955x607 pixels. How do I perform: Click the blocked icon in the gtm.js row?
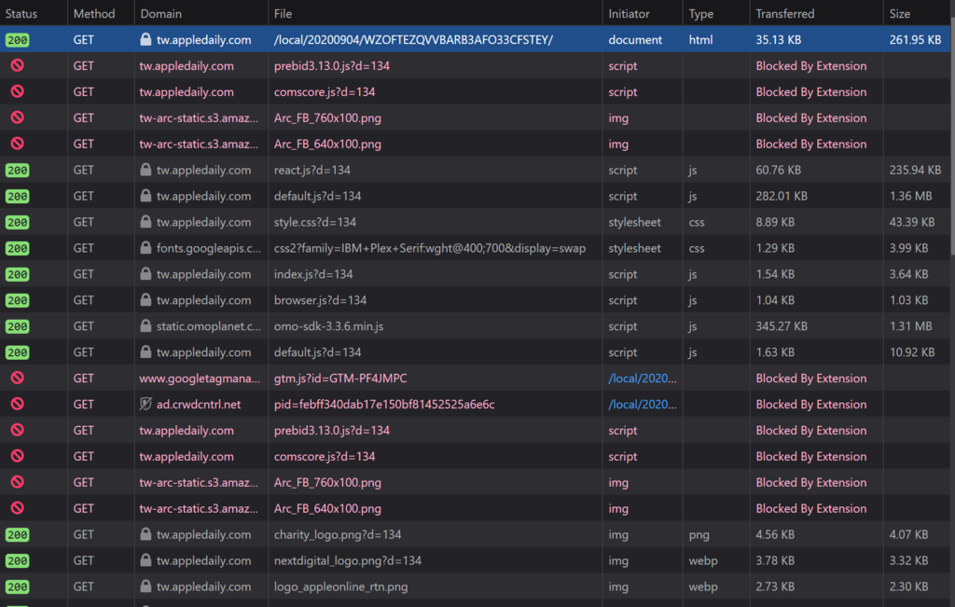pos(18,378)
